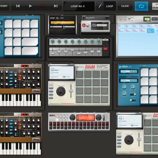
Task: Click the mr o logo on the master output device
Action: [x=54, y=18]
